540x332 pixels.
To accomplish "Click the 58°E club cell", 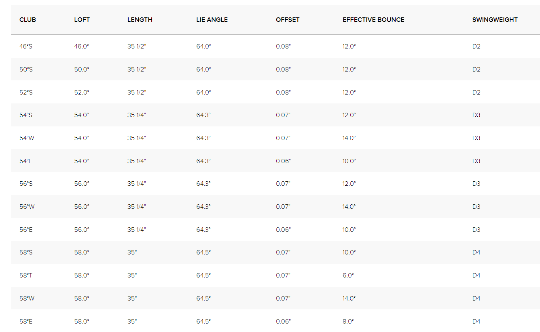I will click(x=26, y=321).
